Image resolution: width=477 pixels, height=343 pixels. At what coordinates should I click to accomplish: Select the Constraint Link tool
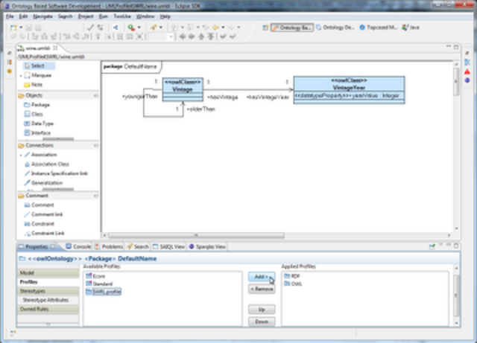point(45,234)
